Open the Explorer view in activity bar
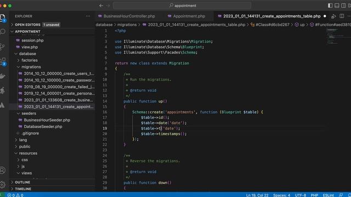The height and width of the screenshot is (197, 351). coord(3,18)
